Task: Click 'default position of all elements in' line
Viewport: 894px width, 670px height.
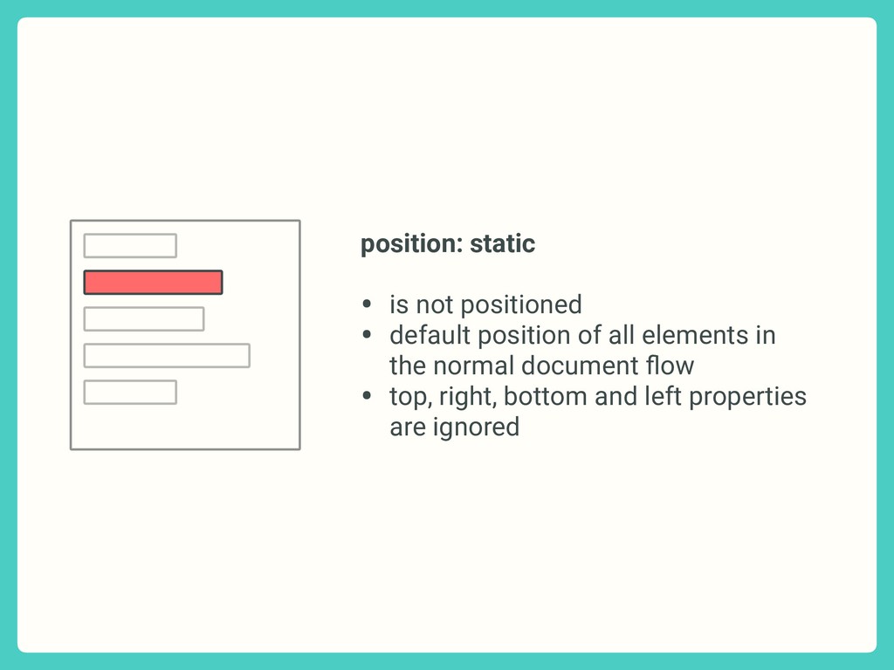Action: tap(582, 335)
